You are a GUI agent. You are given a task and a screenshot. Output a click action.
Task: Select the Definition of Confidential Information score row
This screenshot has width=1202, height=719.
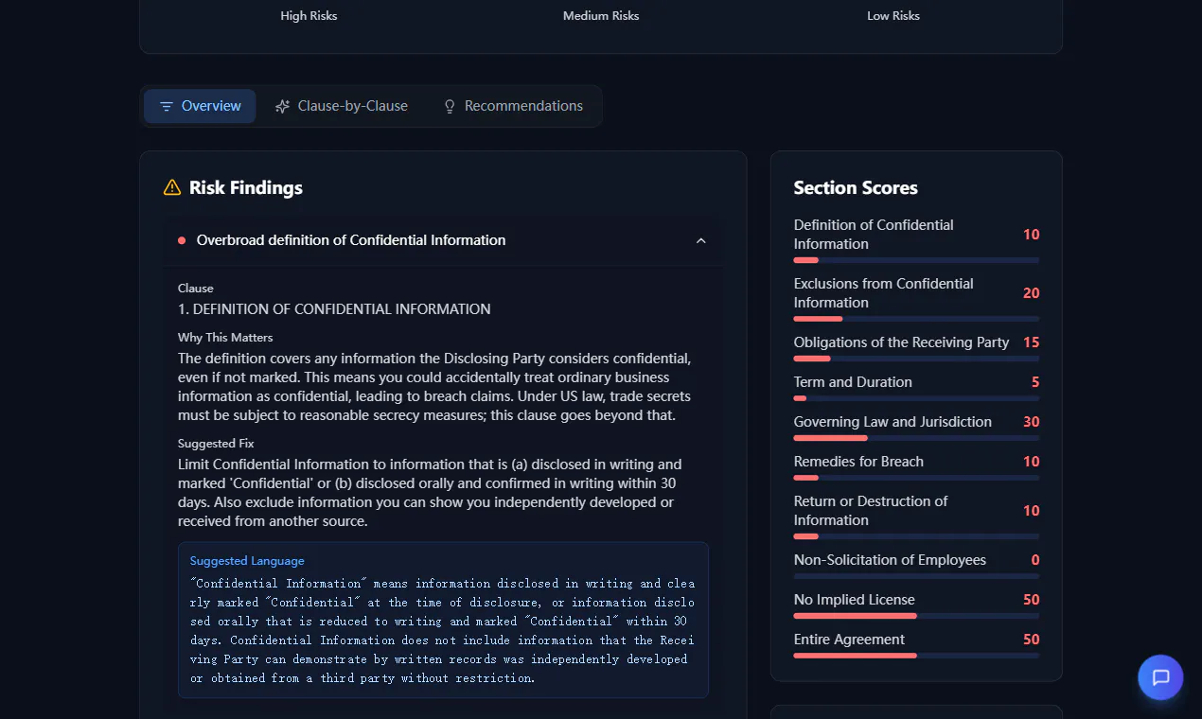tap(916, 239)
